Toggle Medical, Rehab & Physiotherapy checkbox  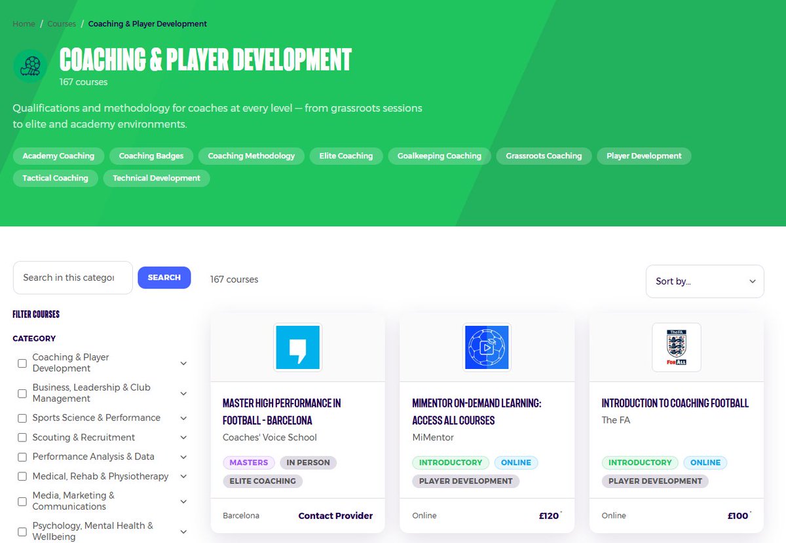click(22, 476)
